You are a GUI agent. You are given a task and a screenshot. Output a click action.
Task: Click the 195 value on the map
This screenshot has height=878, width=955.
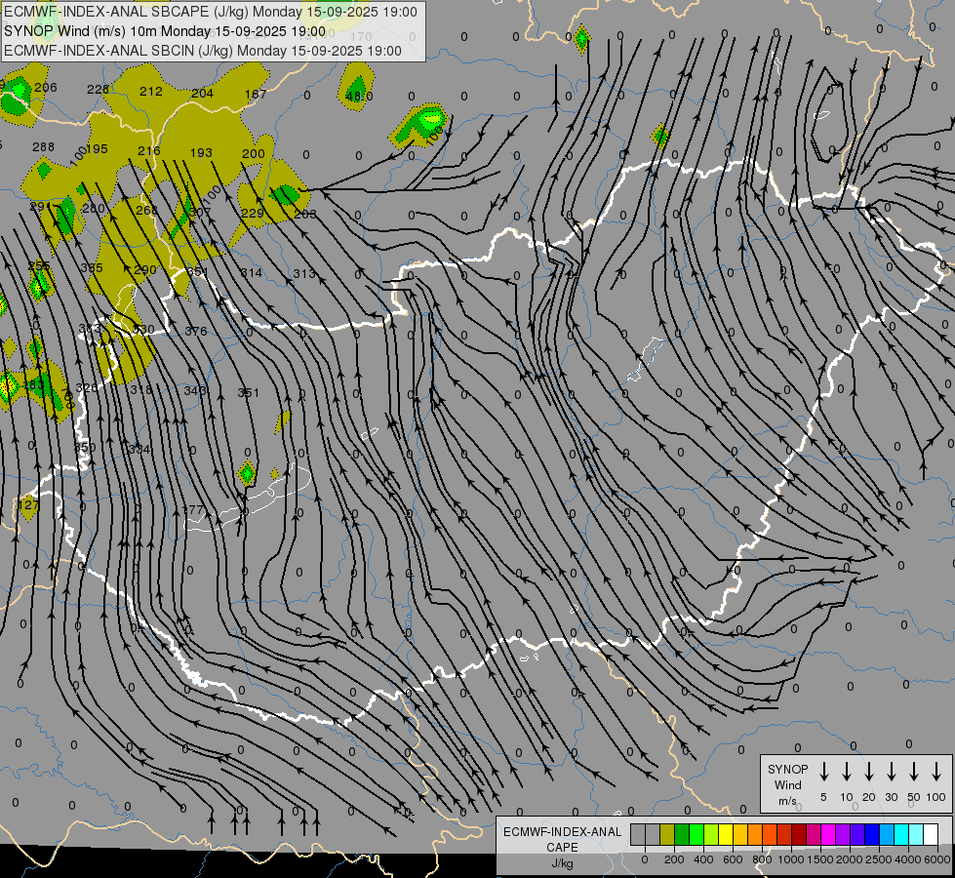pyautogui.click(x=97, y=149)
